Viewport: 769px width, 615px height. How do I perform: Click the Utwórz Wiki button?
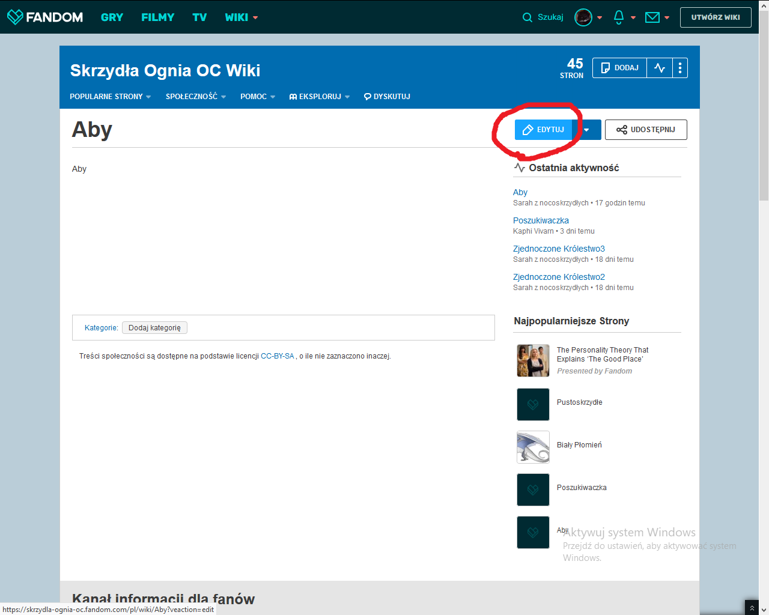click(x=716, y=17)
